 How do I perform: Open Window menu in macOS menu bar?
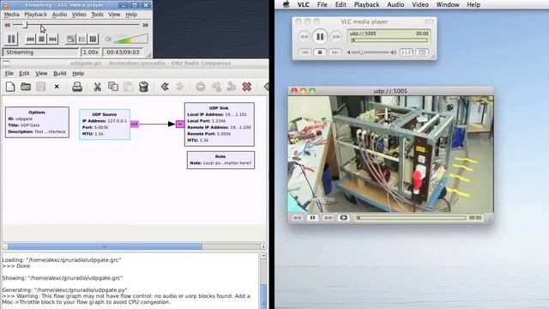[x=448, y=4]
